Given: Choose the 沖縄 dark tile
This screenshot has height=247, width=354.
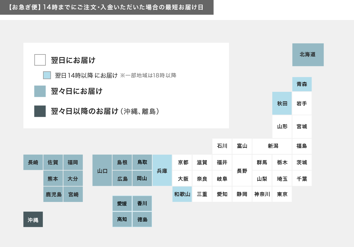Looking at the screenshot, I should click(x=33, y=219).
